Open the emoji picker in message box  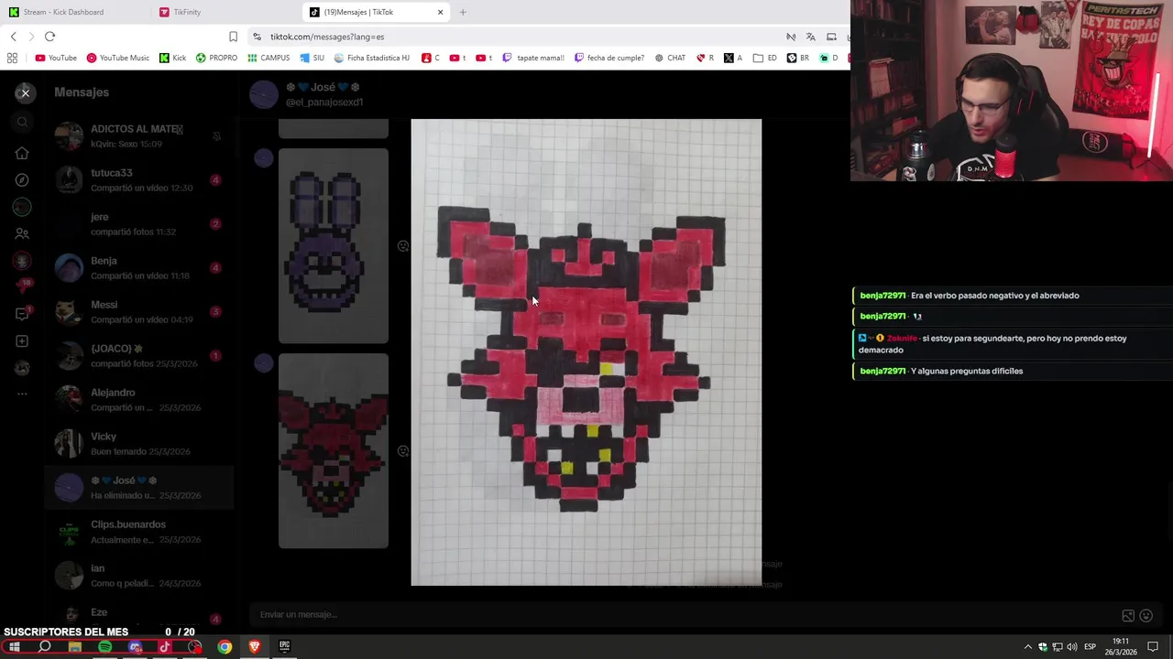pos(1146,616)
